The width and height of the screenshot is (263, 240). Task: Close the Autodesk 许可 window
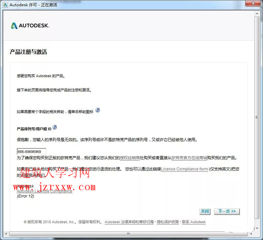point(253,3)
